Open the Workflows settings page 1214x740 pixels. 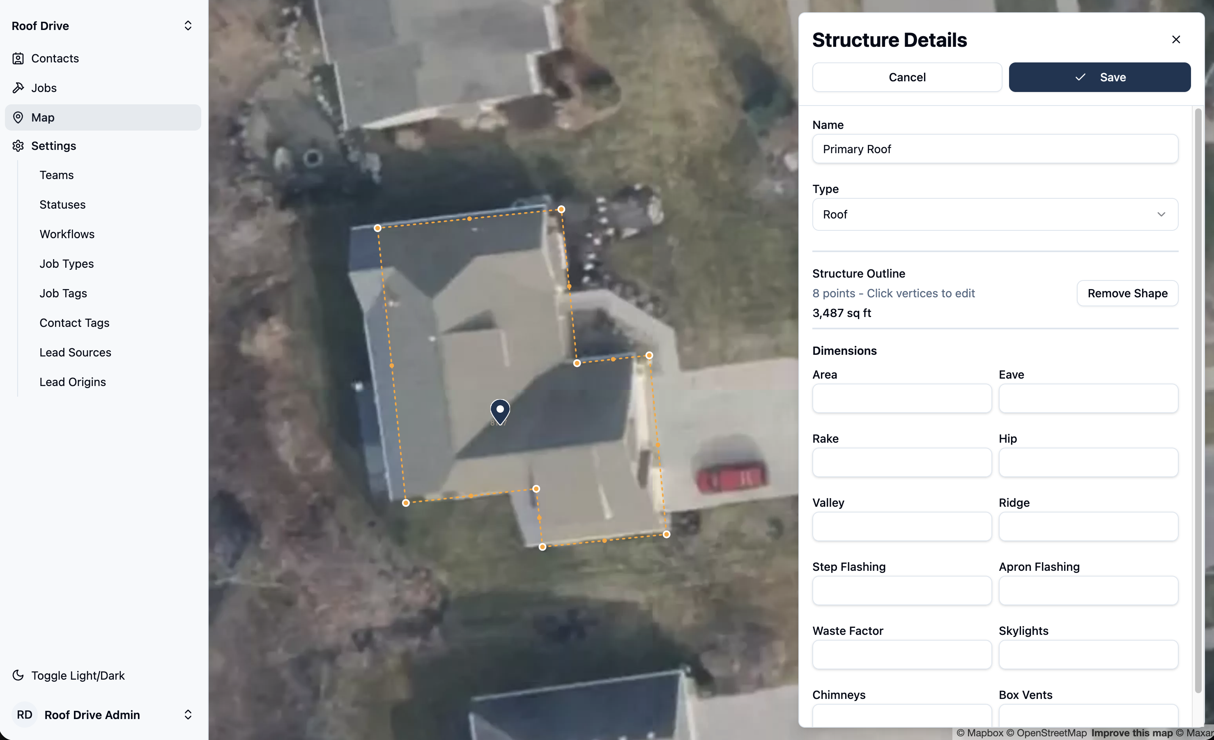pyautogui.click(x=67, y=234)
